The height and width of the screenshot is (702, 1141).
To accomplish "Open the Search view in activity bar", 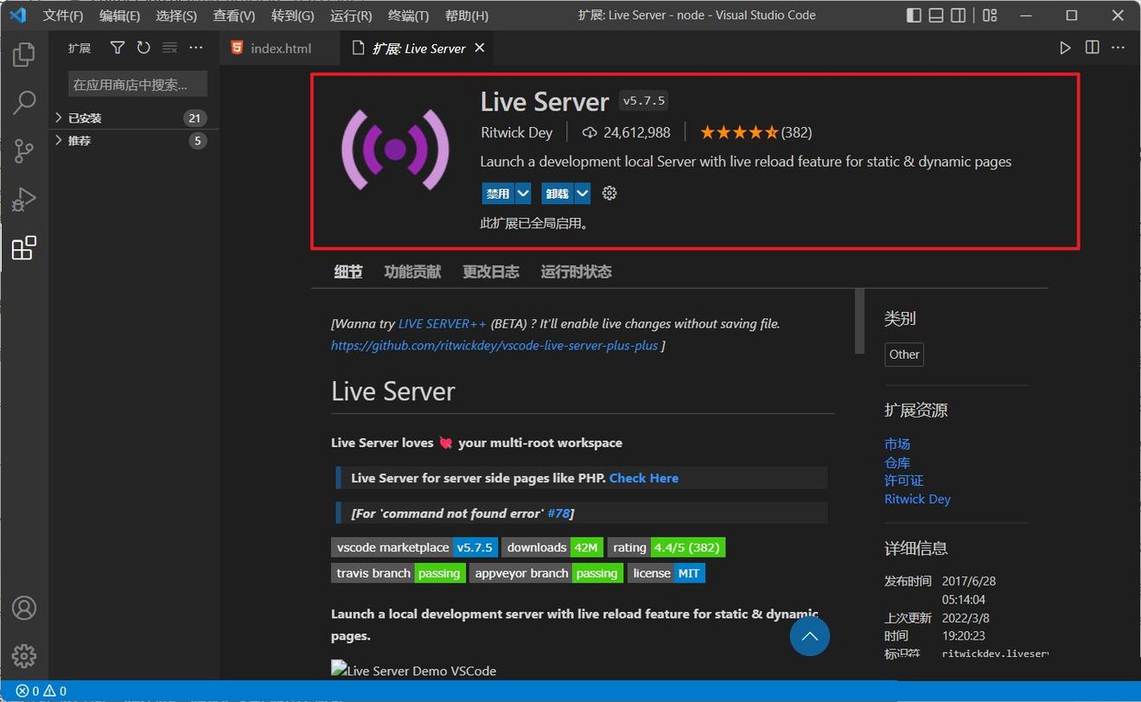I will click(24, 103).
